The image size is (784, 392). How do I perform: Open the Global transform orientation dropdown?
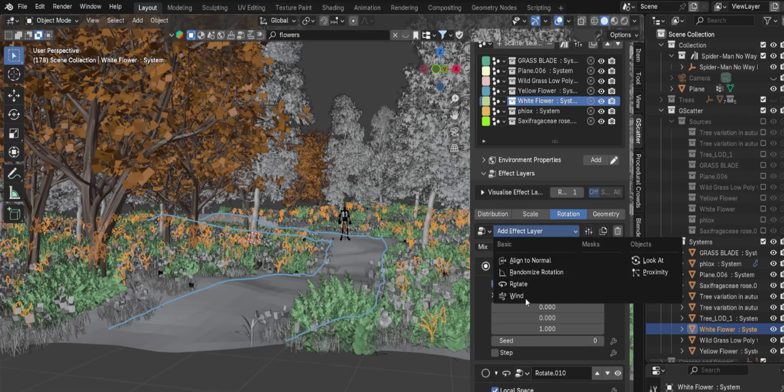(283, 20)
